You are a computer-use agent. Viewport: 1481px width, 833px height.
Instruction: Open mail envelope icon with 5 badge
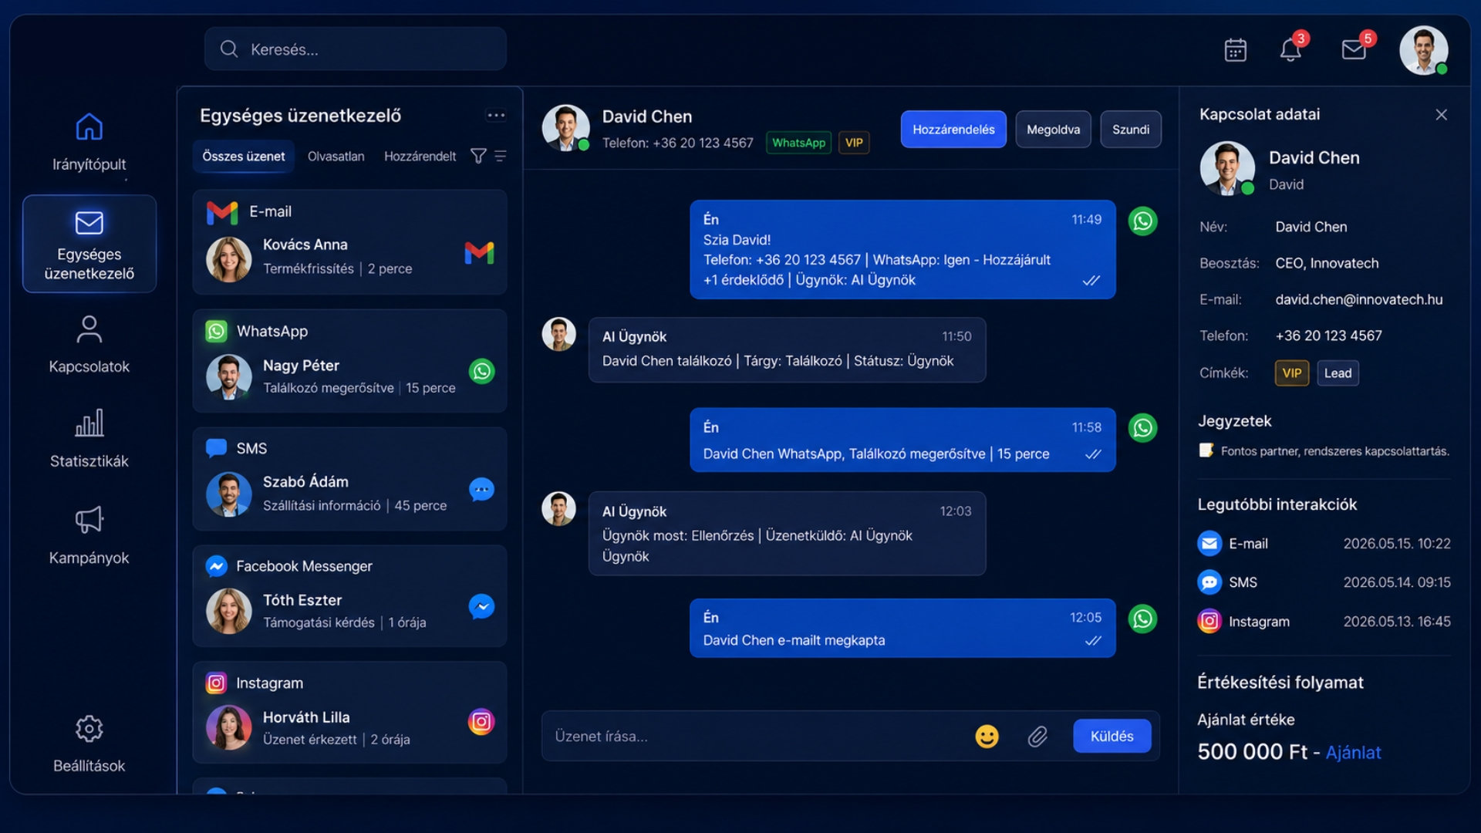click(x=1355, y=49)
